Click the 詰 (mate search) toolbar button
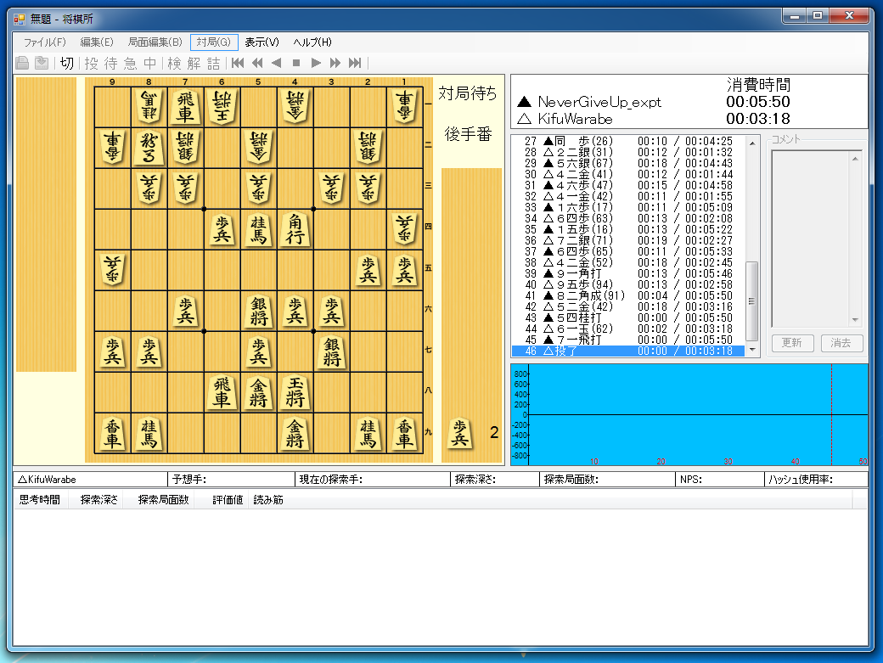 click(x=213, y=63)
